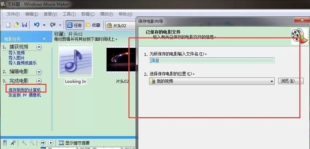Collapse the 捕获视频 section chevron
Image resolution: width=310 pixels, height=149 pixels.
tap(39, 47)
